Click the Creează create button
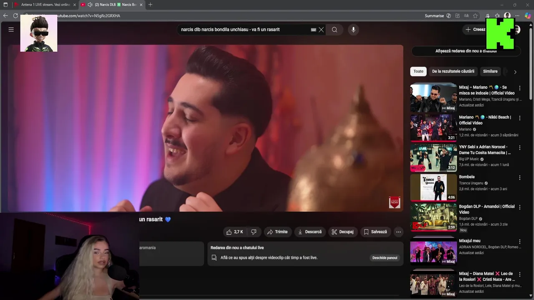Image resolution: width=534 pixels, height=300 pixels. (x=476, y=30)
